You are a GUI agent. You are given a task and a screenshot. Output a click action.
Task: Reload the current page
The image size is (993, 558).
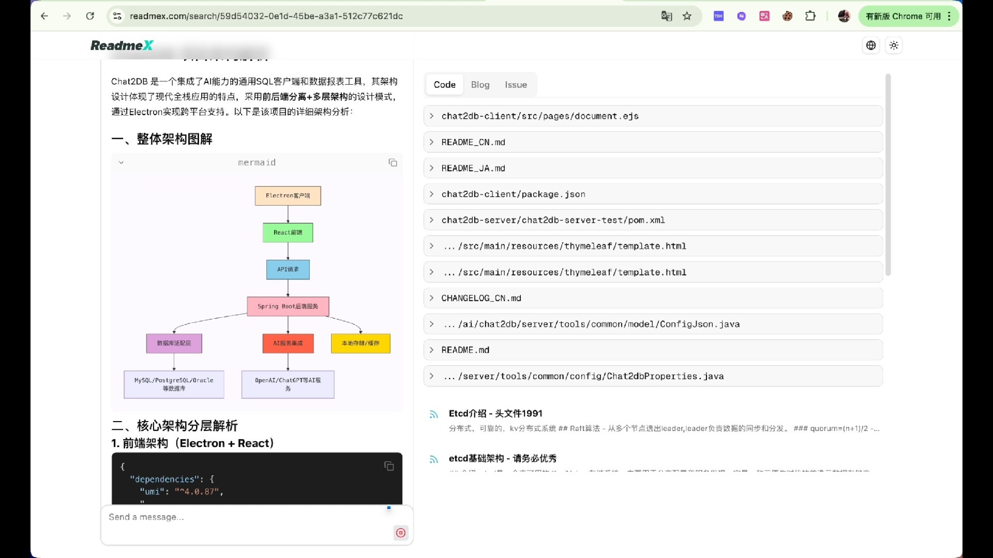[90, 16]
